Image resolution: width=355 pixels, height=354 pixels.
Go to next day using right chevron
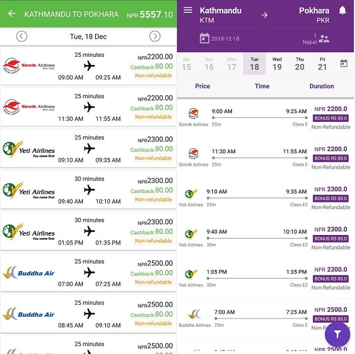point(155,36)
